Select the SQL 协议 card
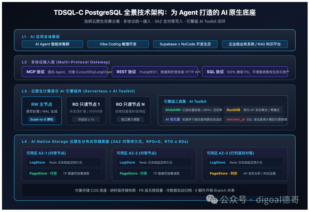Viewport: 309px width, 212px height. [245, 72]
